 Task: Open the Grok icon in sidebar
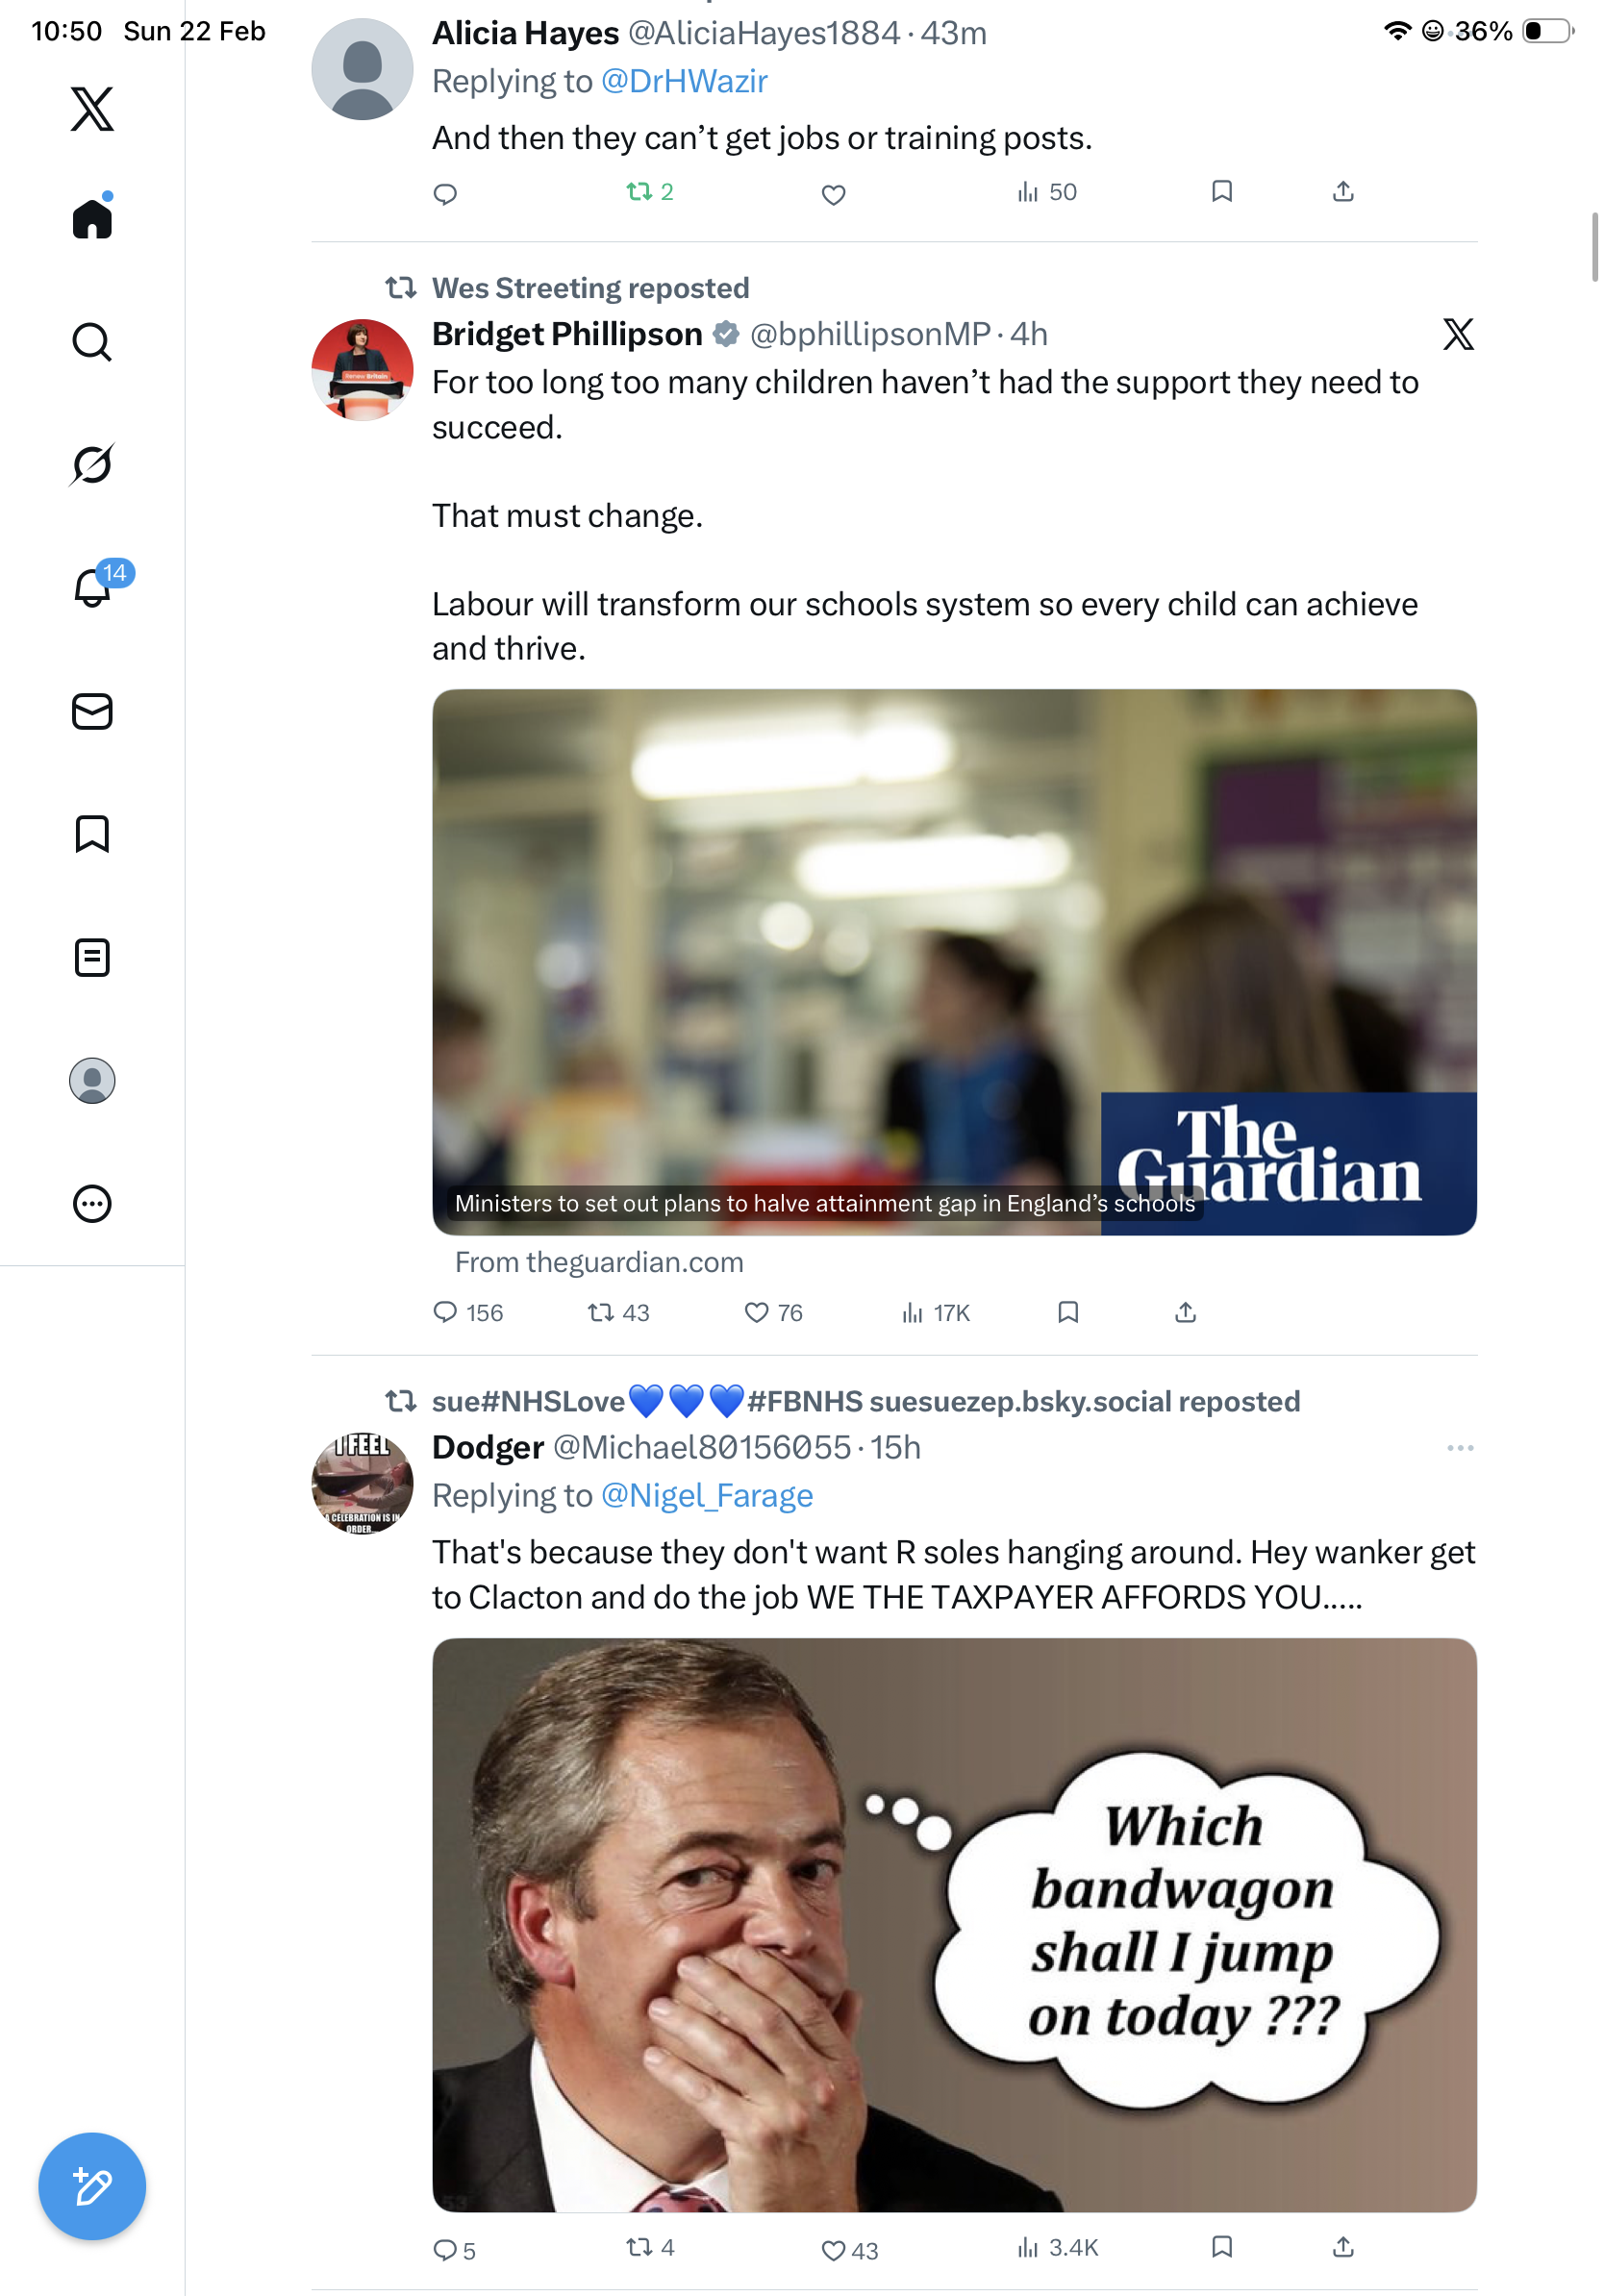(92, 465)
